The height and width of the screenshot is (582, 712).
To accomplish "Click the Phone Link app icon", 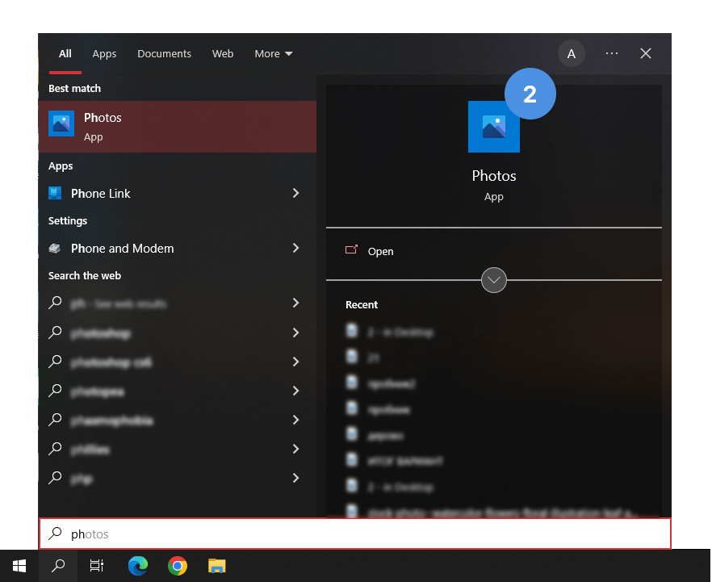I will click(55, 194).
